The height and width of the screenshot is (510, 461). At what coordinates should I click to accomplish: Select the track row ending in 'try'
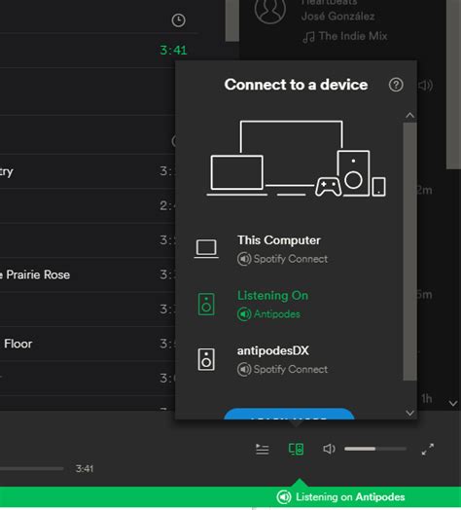[88, 171]
